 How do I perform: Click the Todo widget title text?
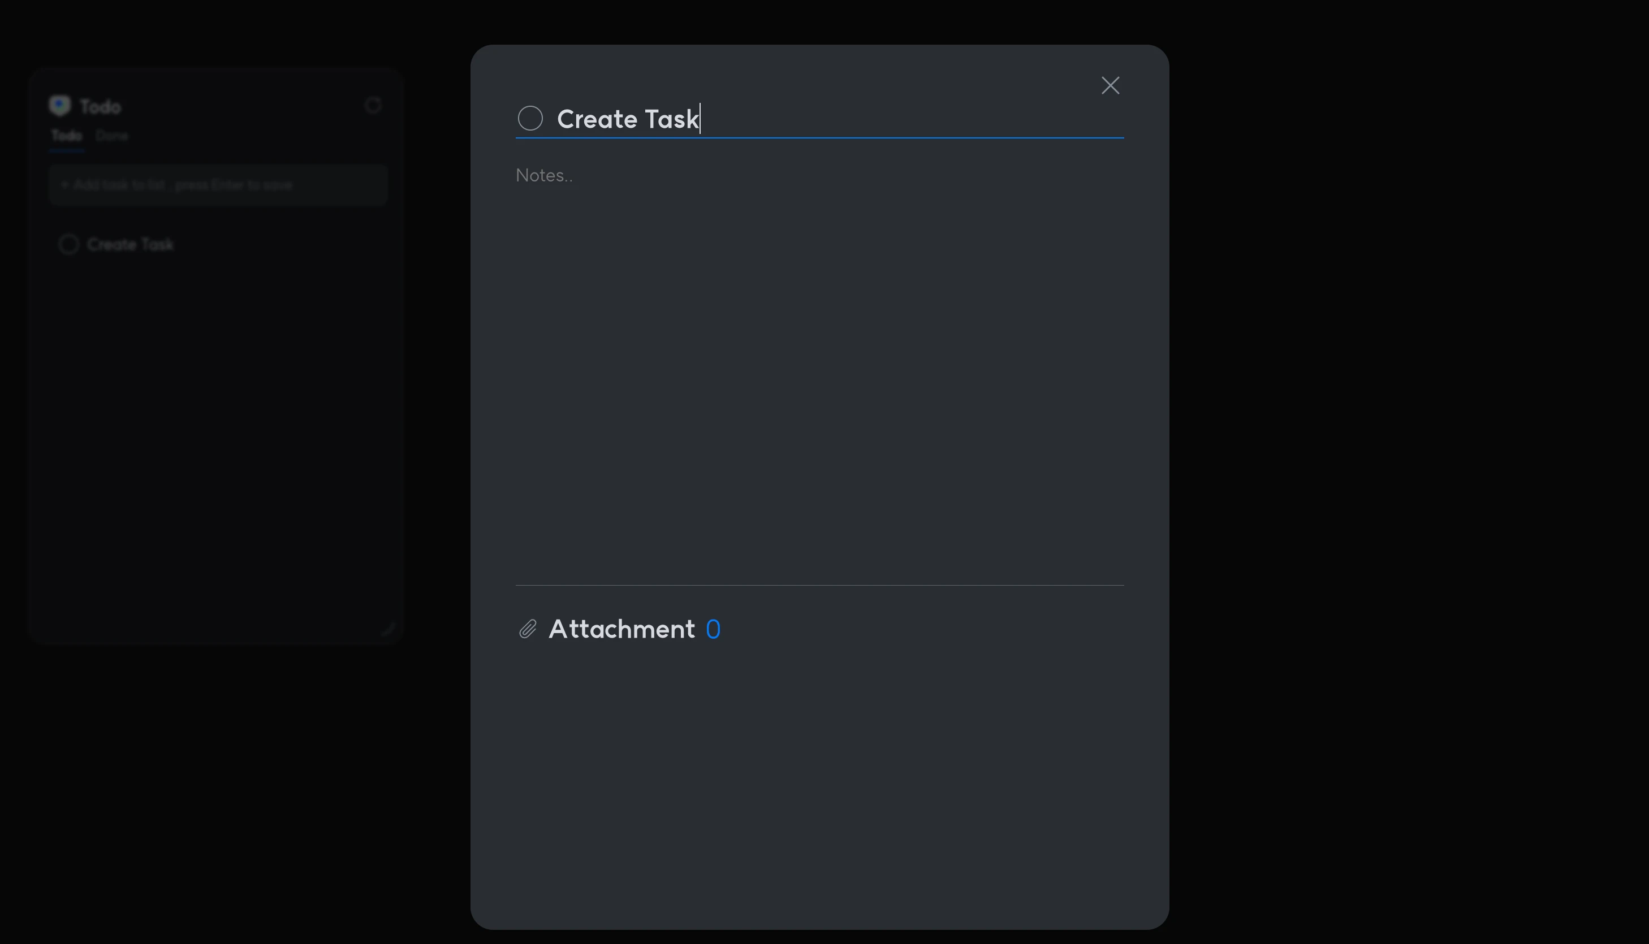101,106
